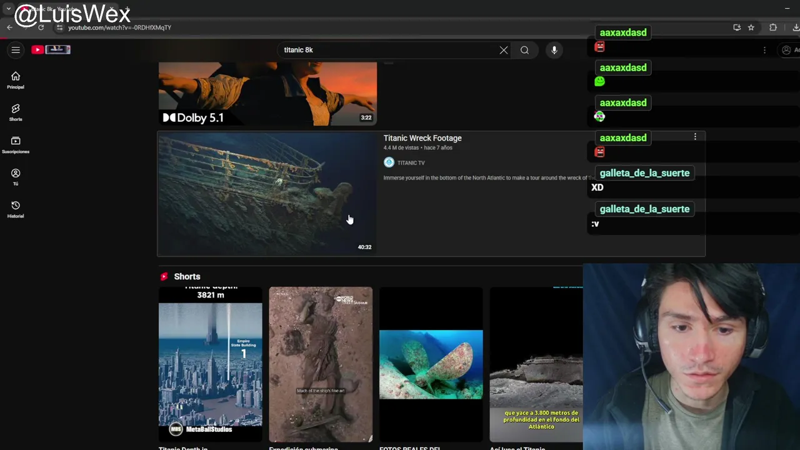Submit search with the magnifier button
The image size is (800, 450).
tap(524, 50)
